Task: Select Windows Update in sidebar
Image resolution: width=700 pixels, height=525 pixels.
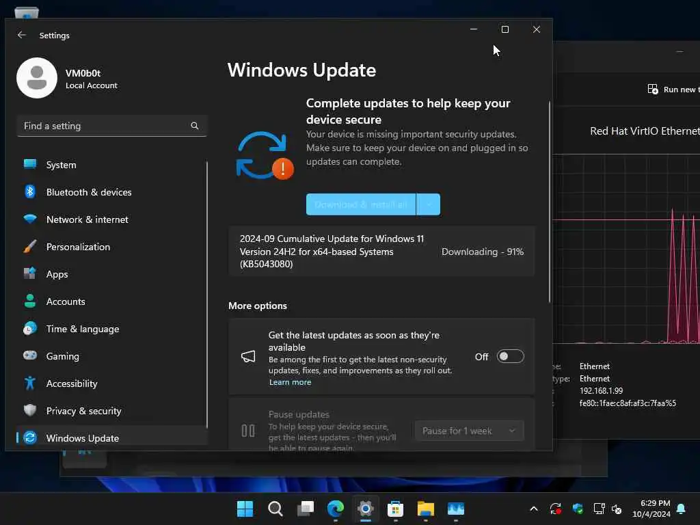Action: (x=111, y=438)
